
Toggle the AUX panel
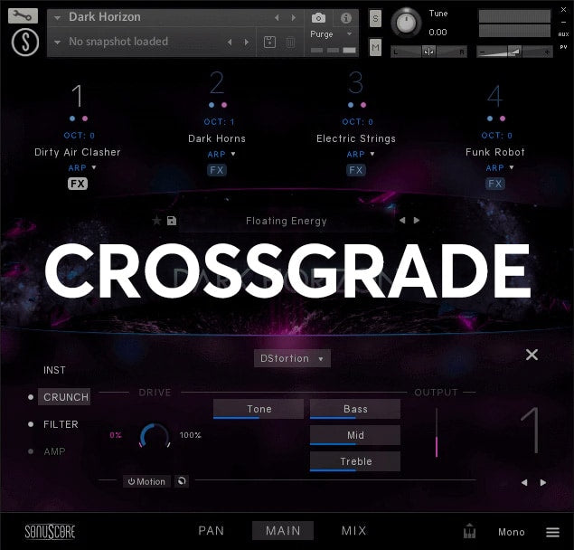pos(564,34)
